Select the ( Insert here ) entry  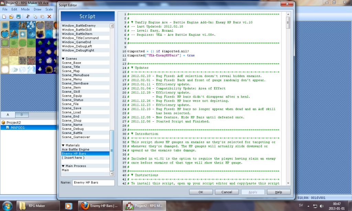85,158
